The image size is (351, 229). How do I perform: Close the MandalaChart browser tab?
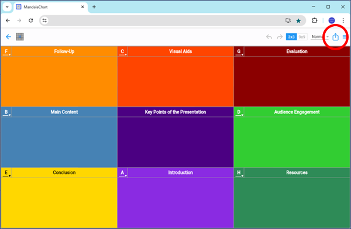tap(82, 7)
